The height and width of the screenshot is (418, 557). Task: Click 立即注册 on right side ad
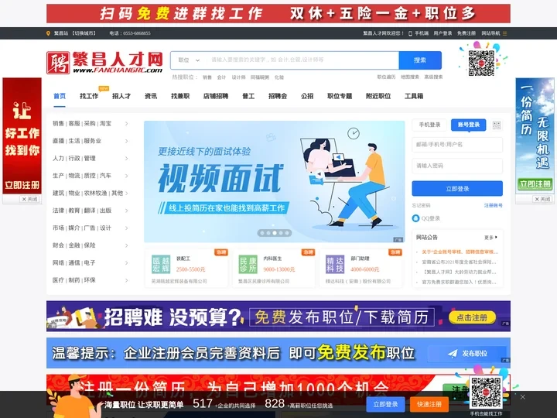click(x=535, y=184)
